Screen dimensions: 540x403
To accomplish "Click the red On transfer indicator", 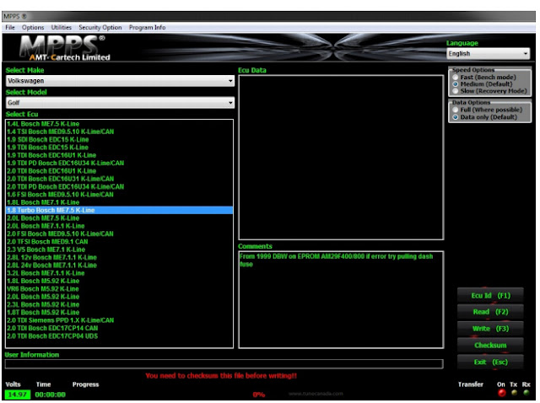I will pyautogui.click(x=502, y=393).
